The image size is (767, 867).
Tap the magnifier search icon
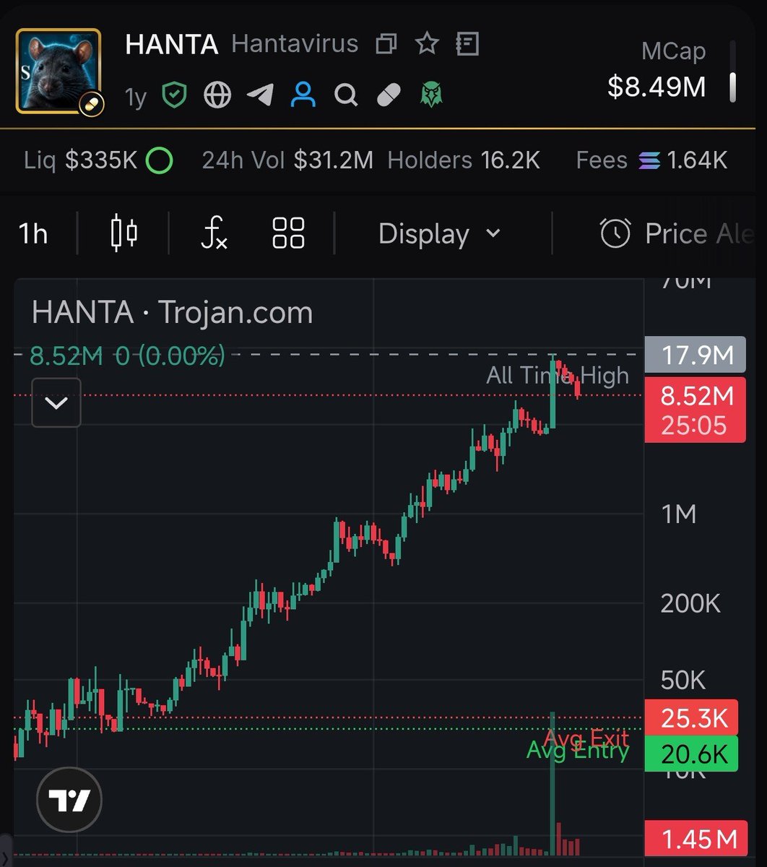point(346,95)
